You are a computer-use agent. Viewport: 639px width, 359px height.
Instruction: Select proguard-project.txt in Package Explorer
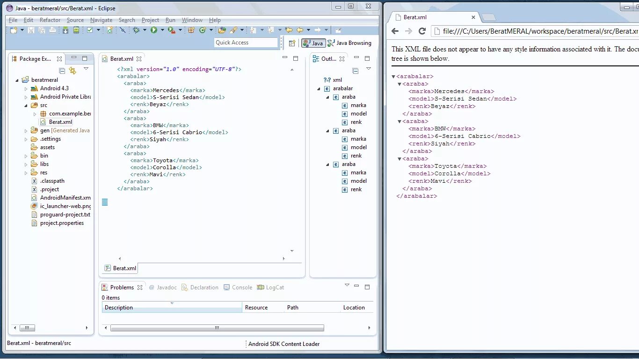(x=61, y=215)
